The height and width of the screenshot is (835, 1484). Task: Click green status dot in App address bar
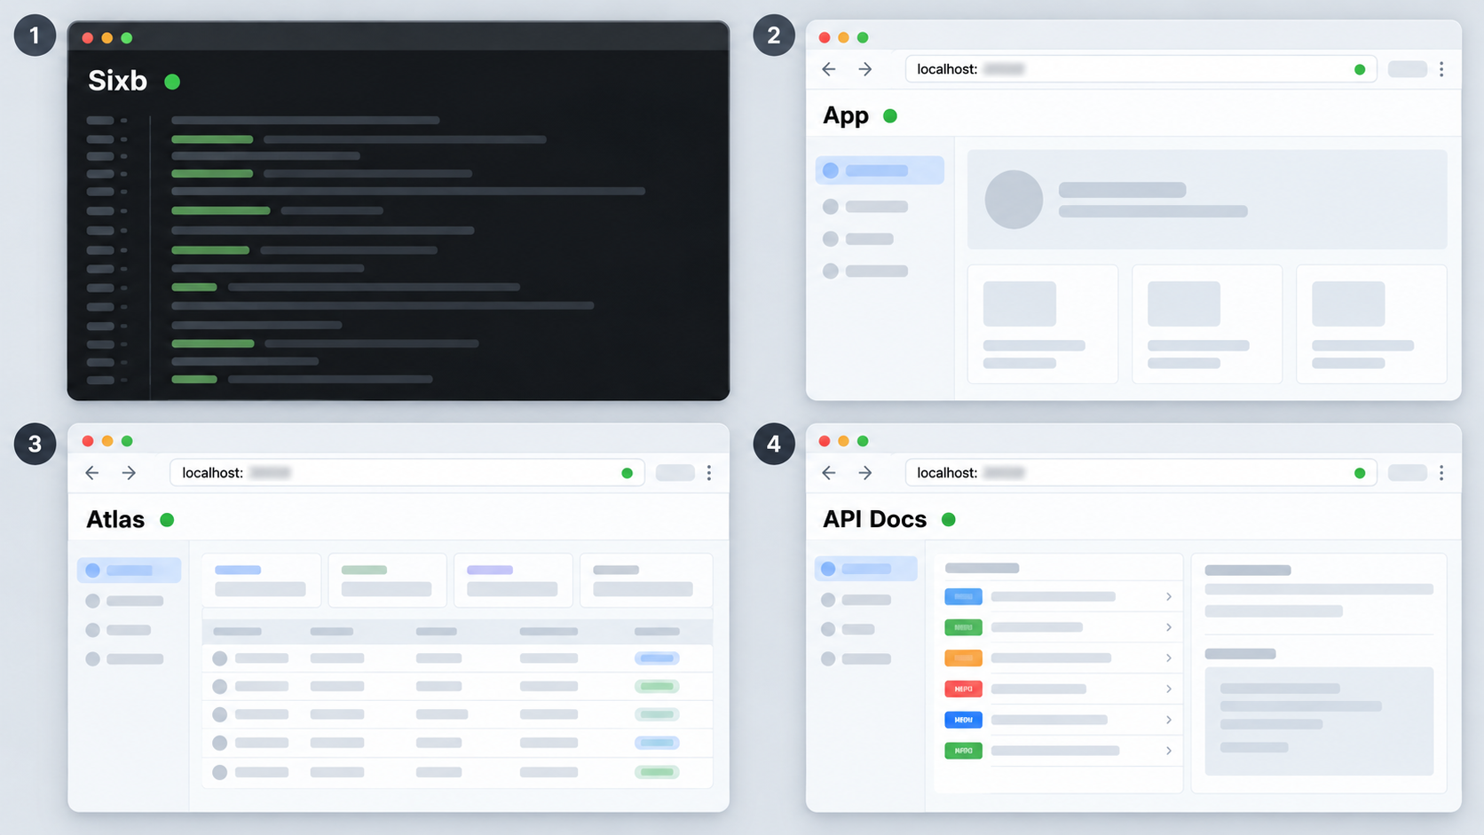click(x=1360, y=69)
